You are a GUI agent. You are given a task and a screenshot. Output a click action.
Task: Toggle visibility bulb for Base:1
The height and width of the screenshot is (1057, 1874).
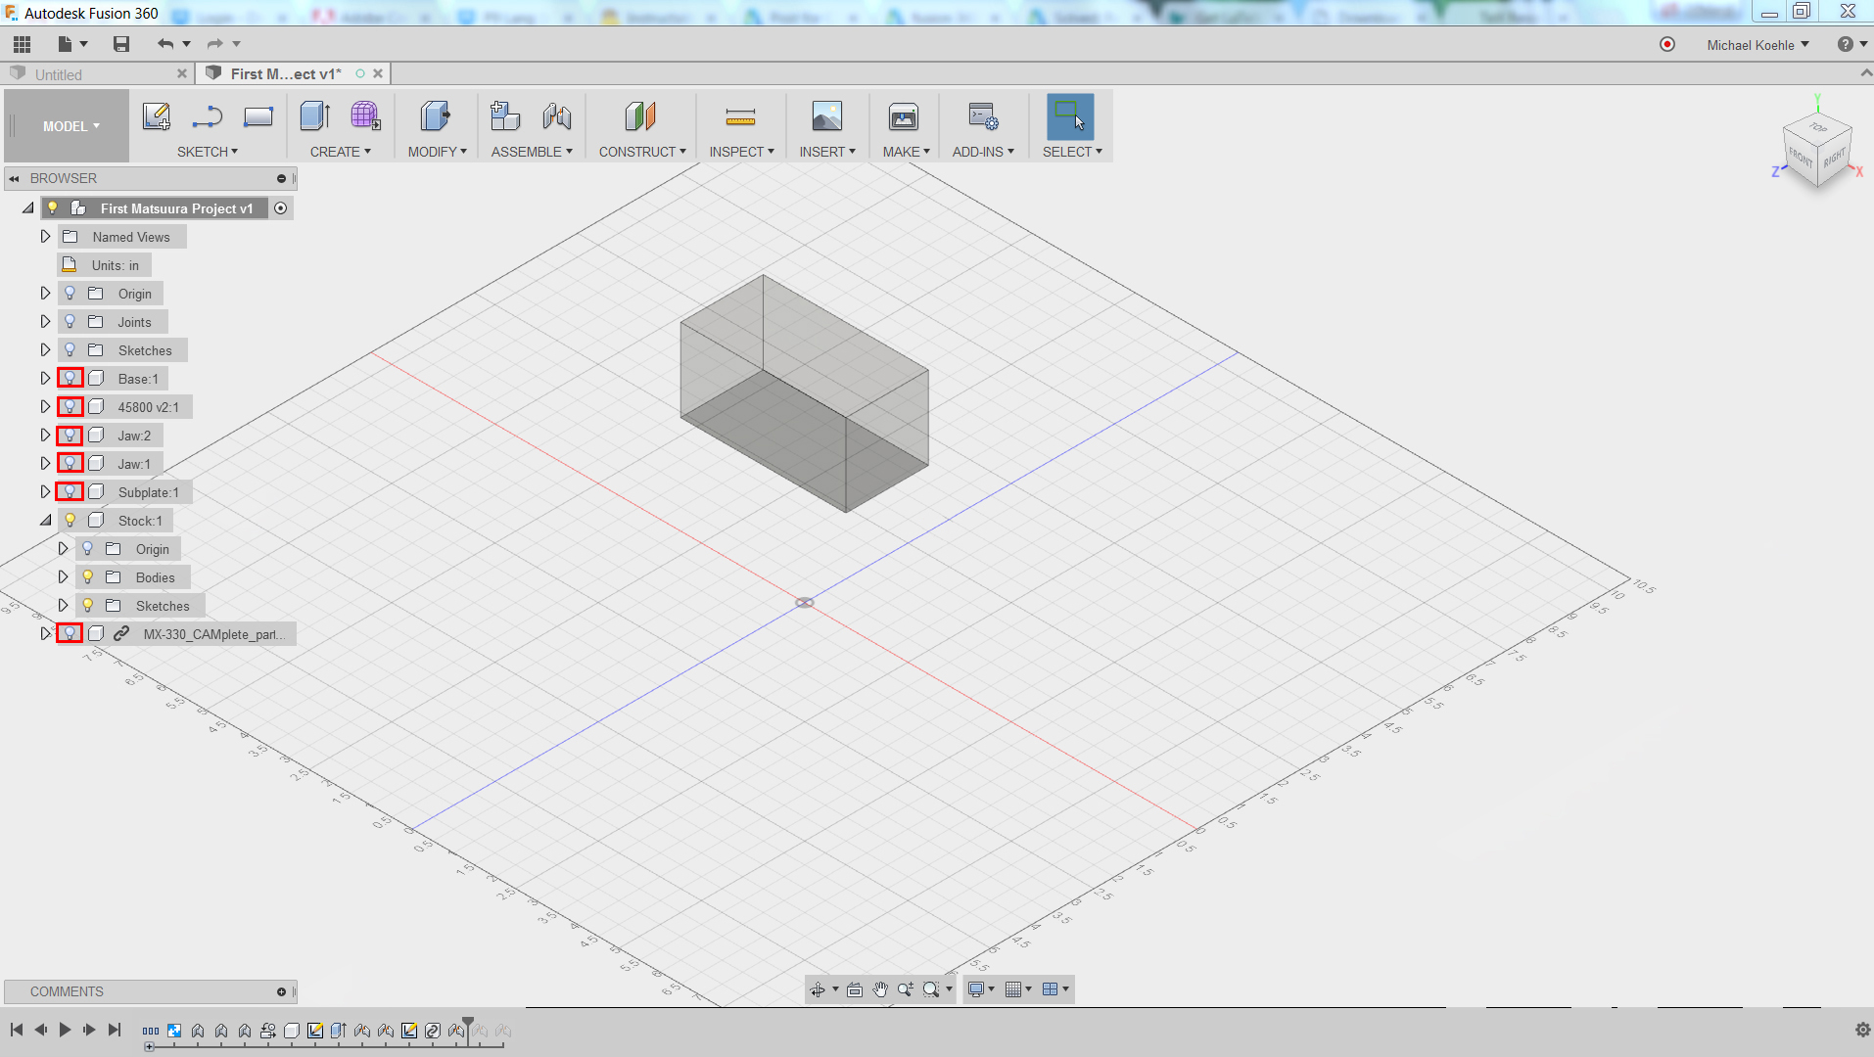point(70,379)
